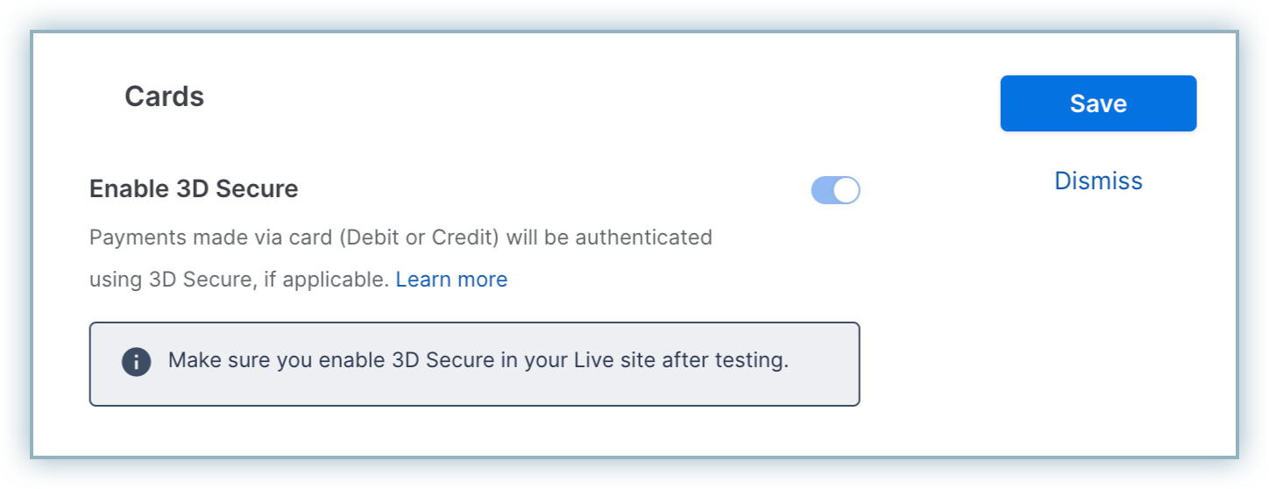
Task: Toggle the Enable 3D Secure switch
Action: pos(835,190)
